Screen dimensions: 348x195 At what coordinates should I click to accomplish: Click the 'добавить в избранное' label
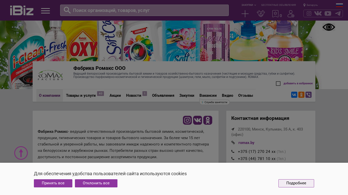pyautogui.click(x=298, y=84)
